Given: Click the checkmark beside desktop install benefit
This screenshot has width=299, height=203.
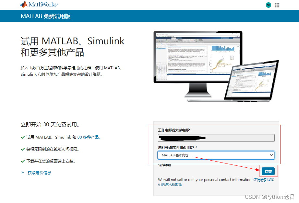Looking at the screenshot, I should [22, 161].
